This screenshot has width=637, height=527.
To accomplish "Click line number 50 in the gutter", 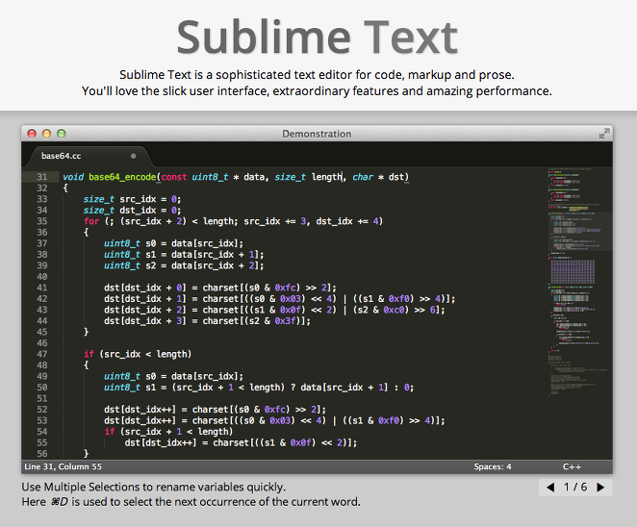I will (x=42, y=388).
